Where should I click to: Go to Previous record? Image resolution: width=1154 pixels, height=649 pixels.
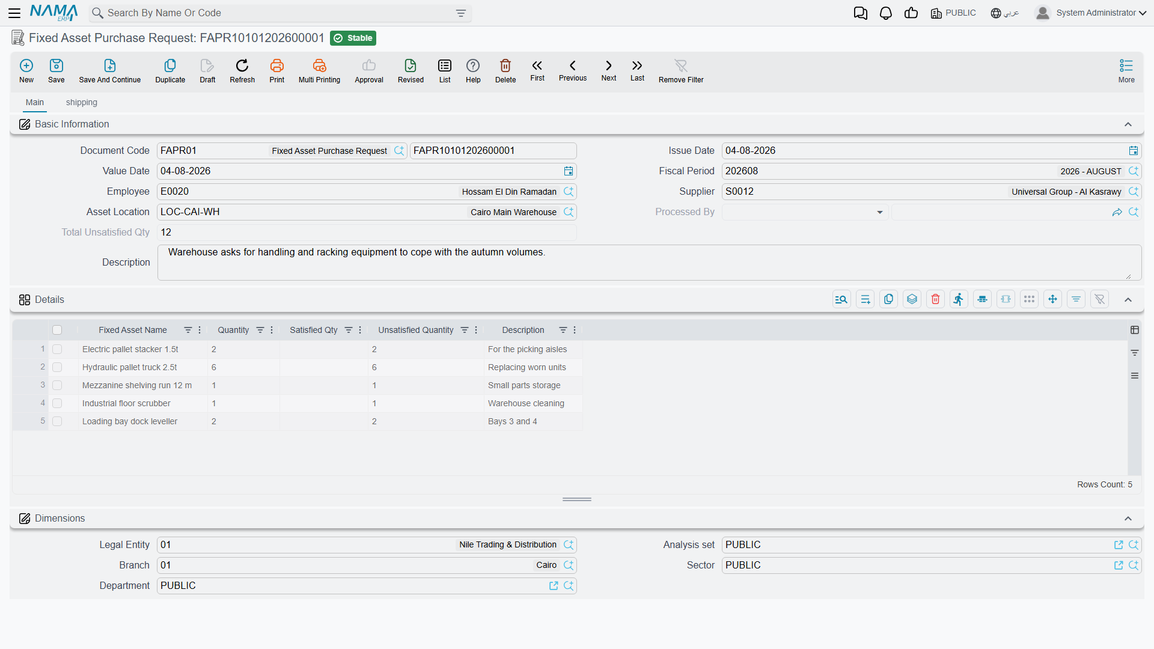point(573,70)
